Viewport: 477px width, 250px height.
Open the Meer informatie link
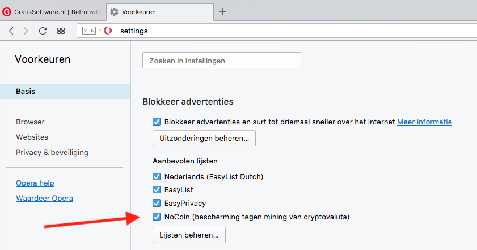(424, 122)
